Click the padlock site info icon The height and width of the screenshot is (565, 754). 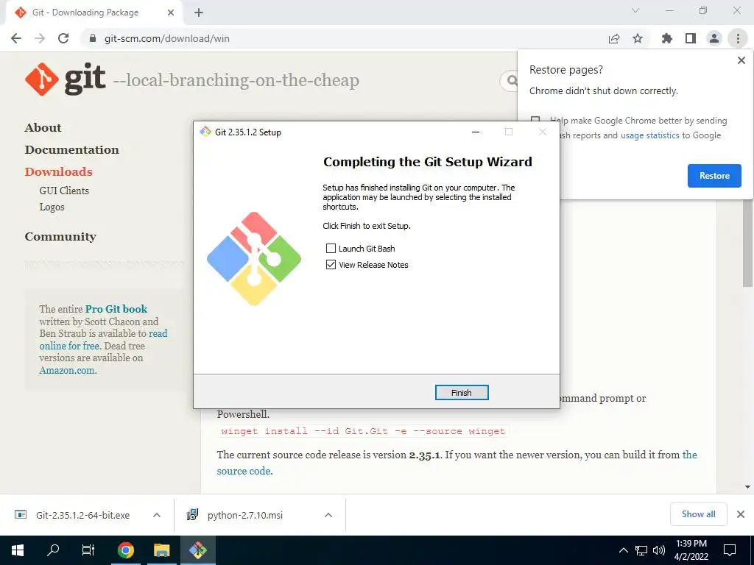pos(93,38)
